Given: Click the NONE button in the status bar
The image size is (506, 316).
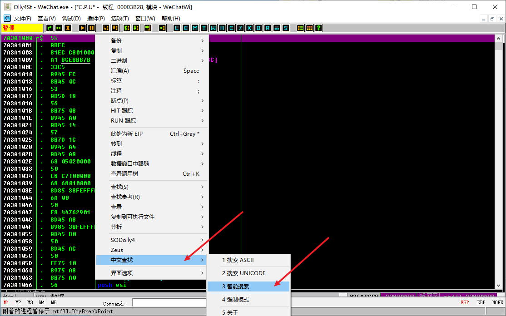Looking at the screenshot, I should click(497, 302).
